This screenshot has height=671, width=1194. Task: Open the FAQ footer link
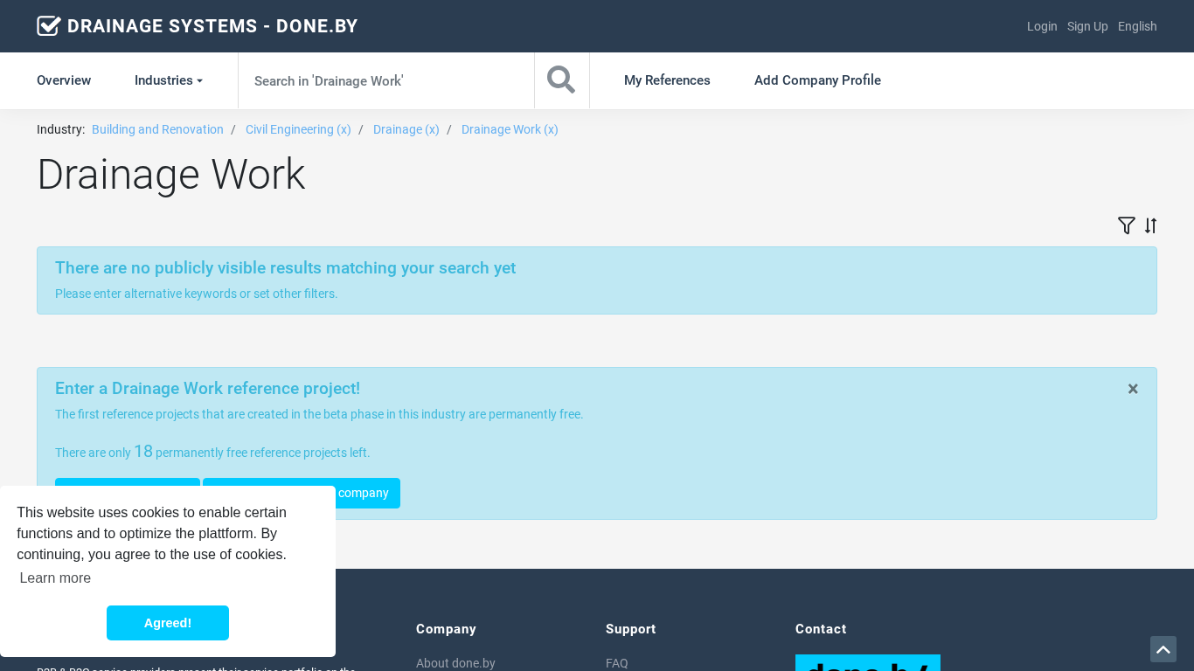(x=617, y=663)
